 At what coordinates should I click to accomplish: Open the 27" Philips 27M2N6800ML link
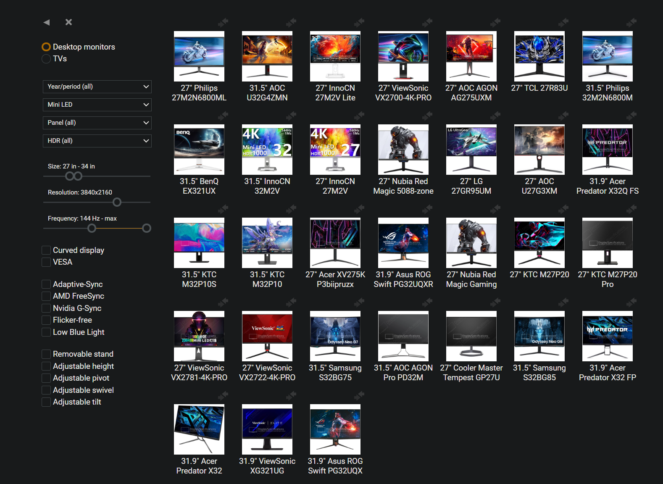(x=199, y=93)
